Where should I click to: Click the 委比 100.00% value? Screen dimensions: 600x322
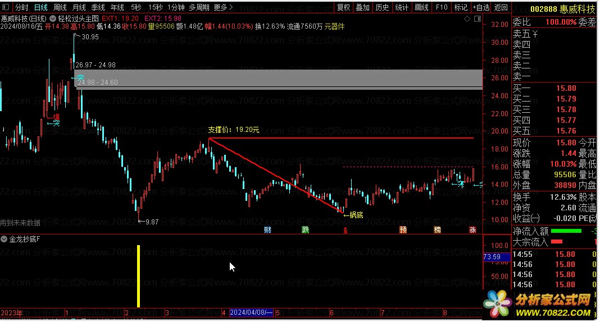[561, 22]
